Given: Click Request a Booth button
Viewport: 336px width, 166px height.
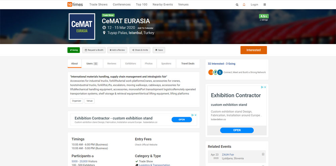Looking at the screenshot, I should tap(94, 50).
